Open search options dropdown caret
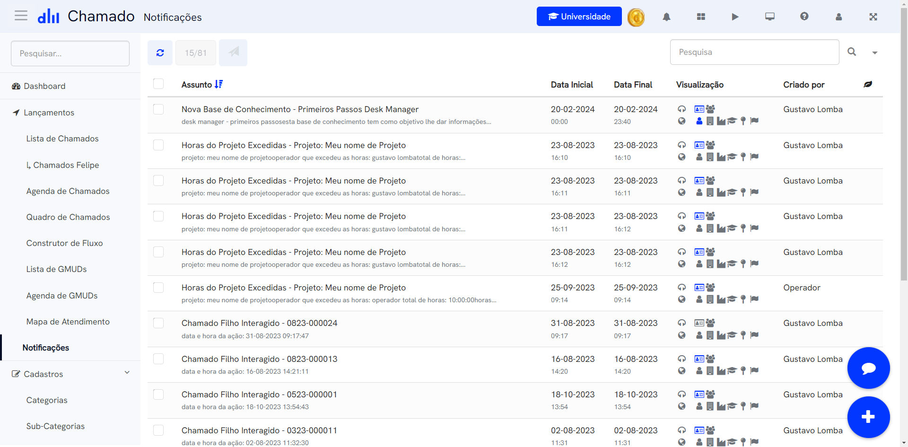This screenshot has width=908, height=447. (875, 53)
